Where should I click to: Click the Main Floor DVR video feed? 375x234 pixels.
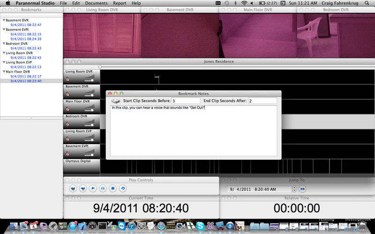point(258,36)
